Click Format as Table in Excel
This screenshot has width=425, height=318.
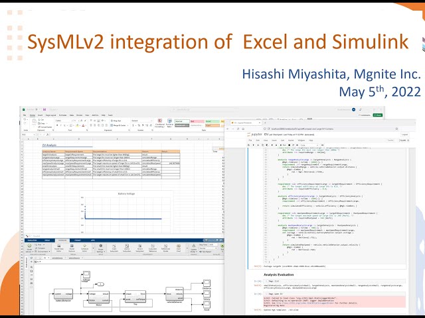[x=170, y=123]
